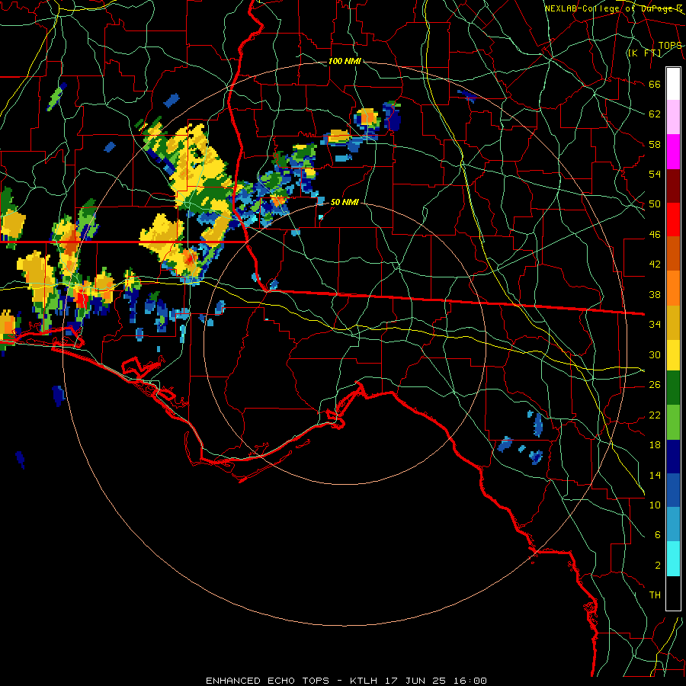Screen dimensions: 686x686
Task: Click the white swatch in the tops legend
Action: (673, 84)
